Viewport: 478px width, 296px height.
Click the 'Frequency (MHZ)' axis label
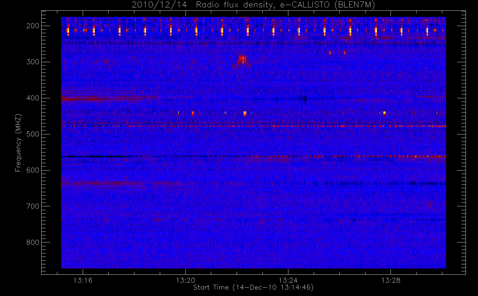coord(18,143)
